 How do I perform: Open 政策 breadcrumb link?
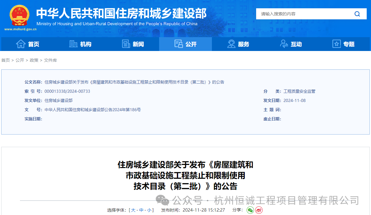[x=34, y=60]
